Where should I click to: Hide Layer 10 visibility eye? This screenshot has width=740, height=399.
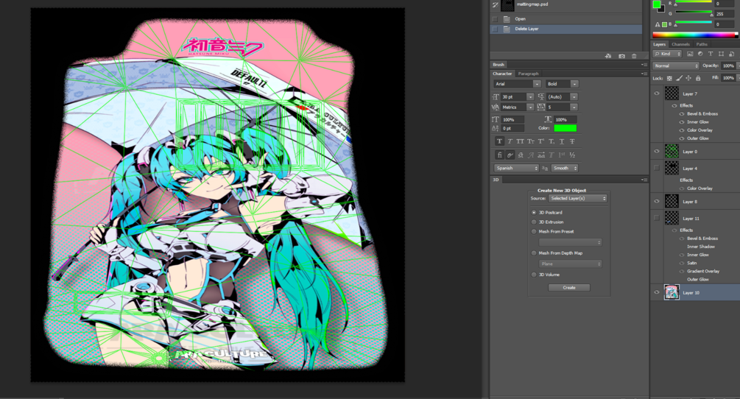click(x=657, y=292)
